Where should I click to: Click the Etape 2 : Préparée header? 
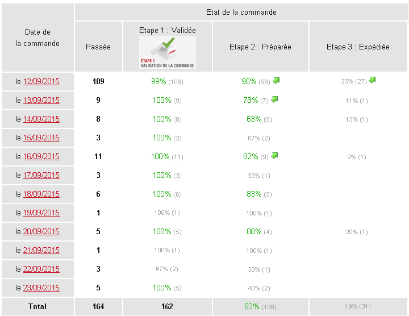(x=260, y=47)
